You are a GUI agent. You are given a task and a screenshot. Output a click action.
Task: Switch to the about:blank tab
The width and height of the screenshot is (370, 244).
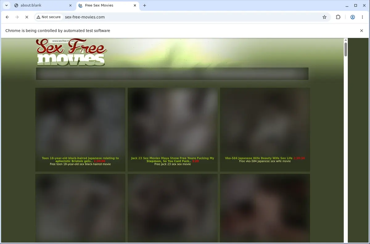point(43,5)
